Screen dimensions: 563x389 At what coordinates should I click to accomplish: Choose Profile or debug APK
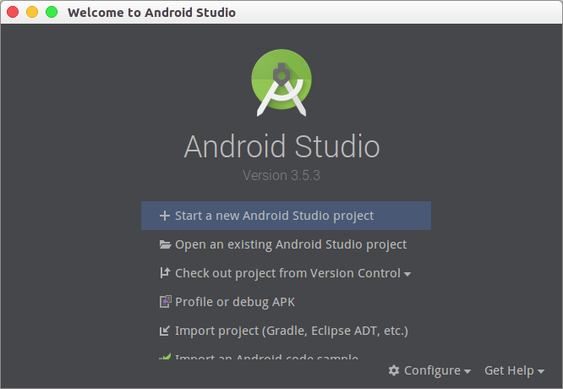tap(286, 302)
